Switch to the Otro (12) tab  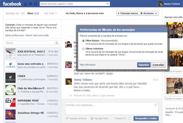click(x=33, y=13)
